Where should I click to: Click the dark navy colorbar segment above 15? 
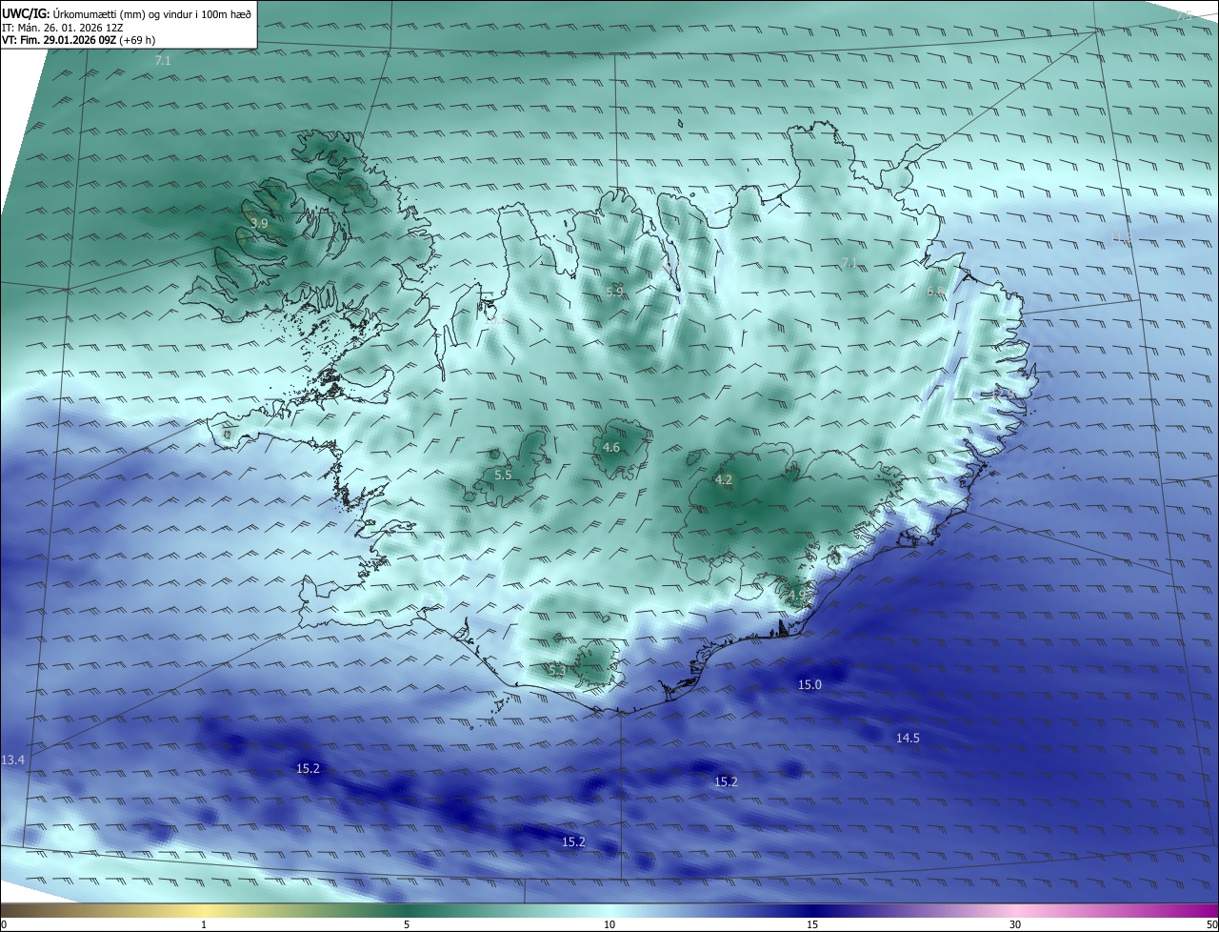[x=812, y=911]
